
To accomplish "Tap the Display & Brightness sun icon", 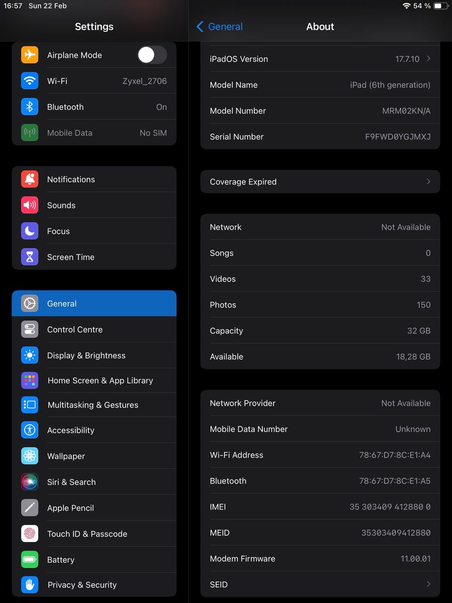I will pyautogui.click(x=30, y=355).
